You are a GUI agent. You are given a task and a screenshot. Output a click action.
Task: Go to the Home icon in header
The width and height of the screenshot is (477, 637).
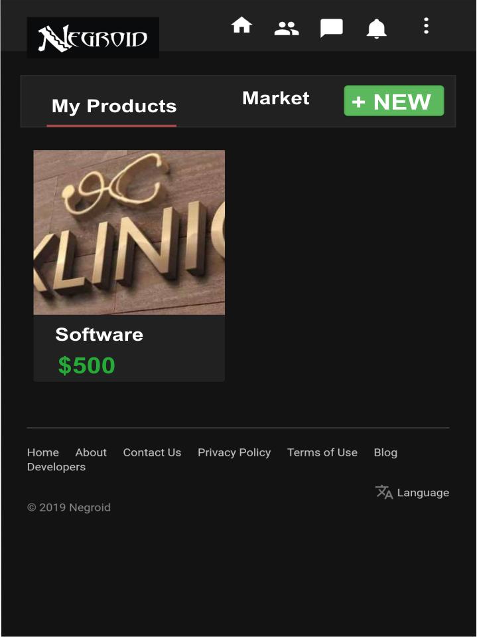coord(241,25)
